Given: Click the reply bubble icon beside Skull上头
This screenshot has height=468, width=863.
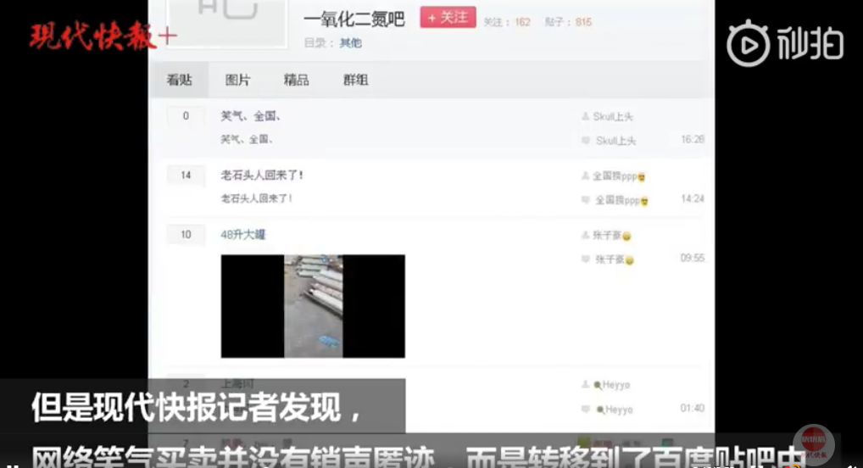Looking at the screenshot, I should click(586, 141).
